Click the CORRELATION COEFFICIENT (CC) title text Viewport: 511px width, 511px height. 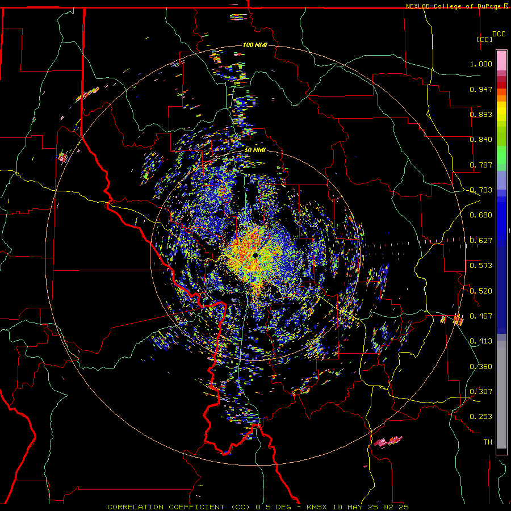tap(179, 507)
